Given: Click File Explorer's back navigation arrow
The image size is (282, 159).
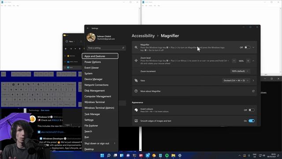Looking at the screenshot, I should pos(66,49).
